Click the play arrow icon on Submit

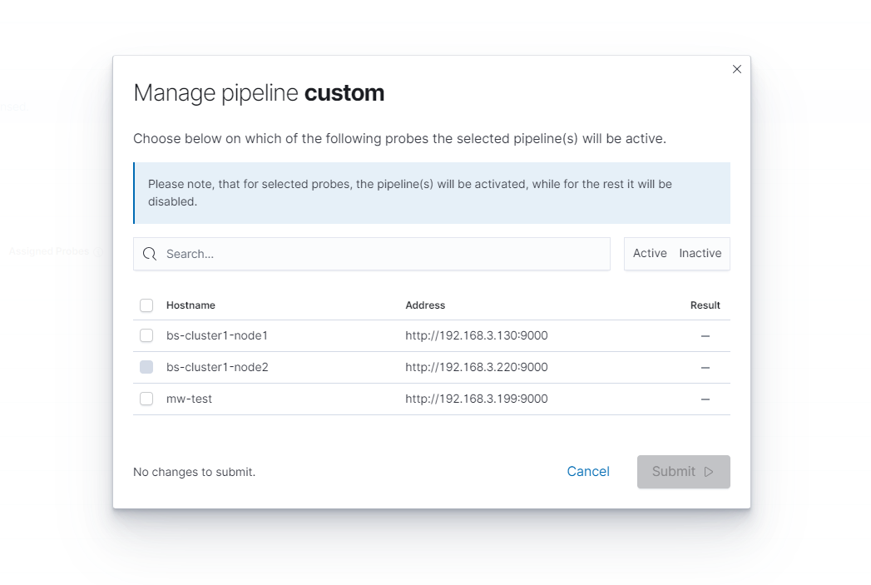click(x=709, y=472)
